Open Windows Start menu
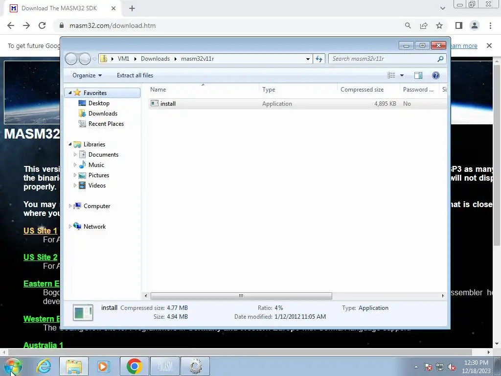 (x=12, y=366)
